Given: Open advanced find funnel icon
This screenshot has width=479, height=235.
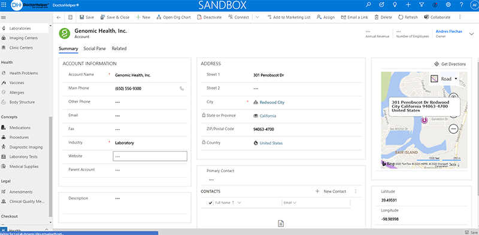Looking at the screenshot, I should coord(422,5).
